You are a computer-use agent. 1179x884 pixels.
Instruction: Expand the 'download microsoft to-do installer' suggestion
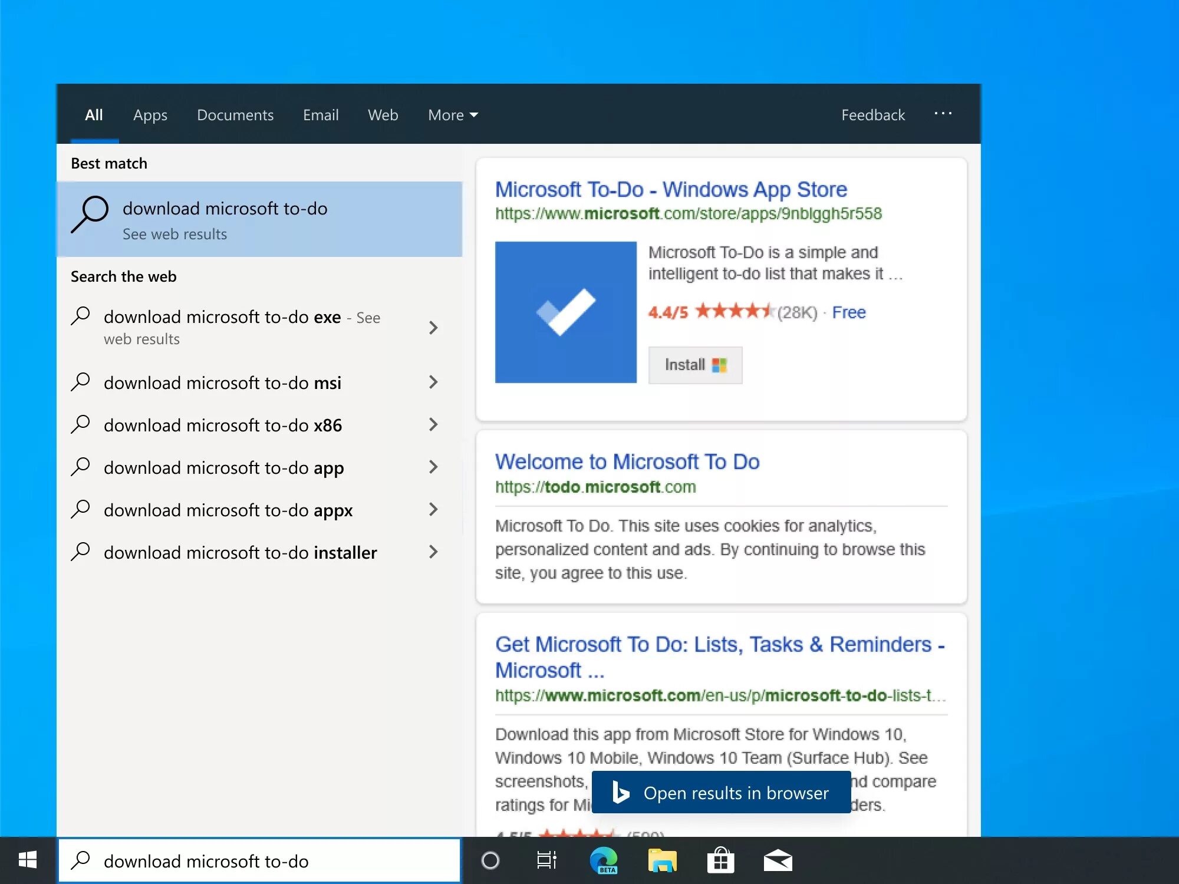(433, 552)
